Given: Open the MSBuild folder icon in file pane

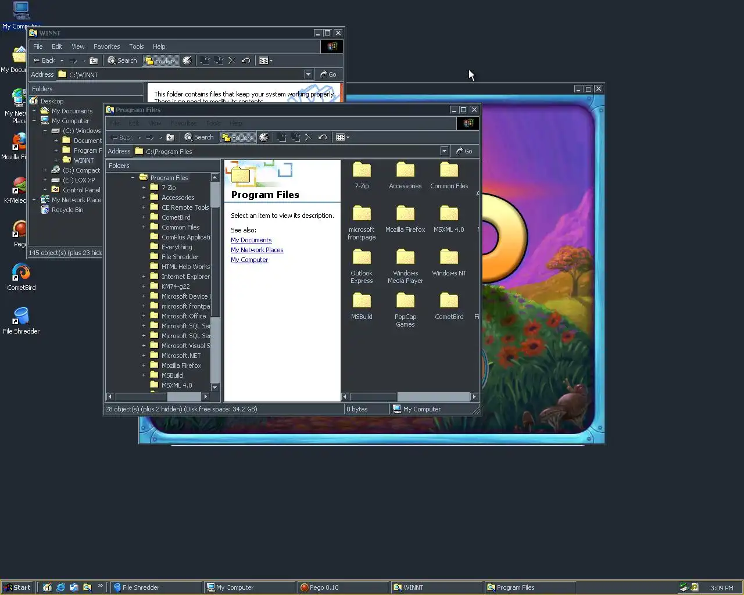Looking at the screenshot, I should point(362,300).
